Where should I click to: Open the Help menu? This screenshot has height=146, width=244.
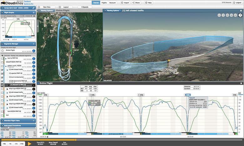(x=148, y=3)
